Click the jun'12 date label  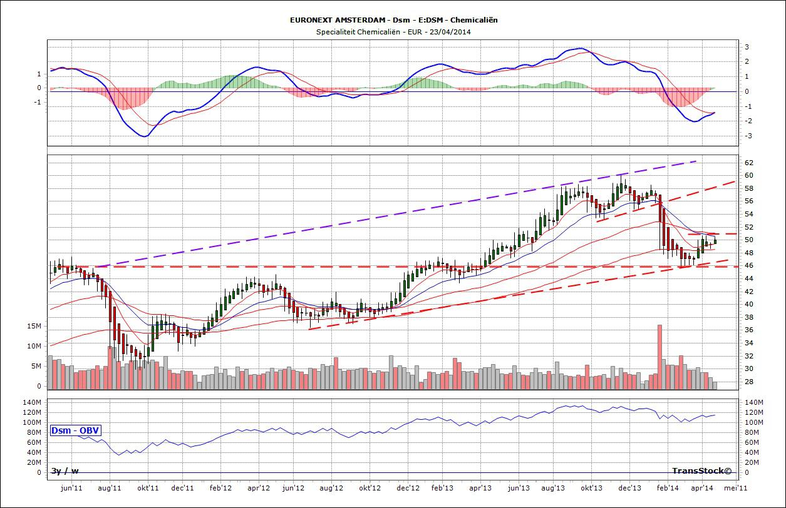[x=294, y=487]
